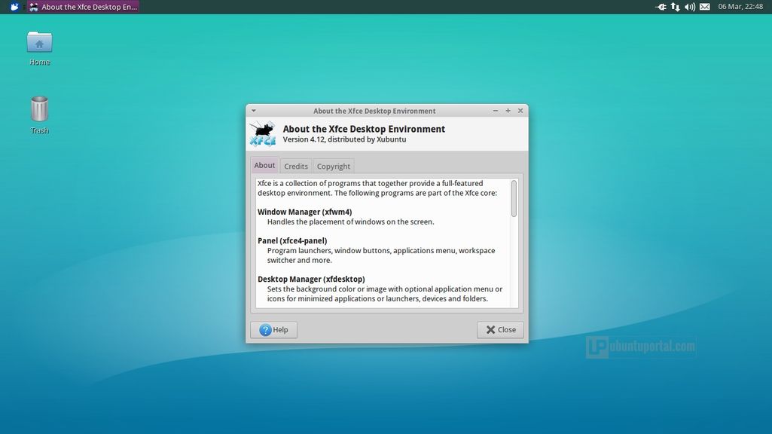
Task: Click the Xfce mouse logo icon
Action: 262,134
